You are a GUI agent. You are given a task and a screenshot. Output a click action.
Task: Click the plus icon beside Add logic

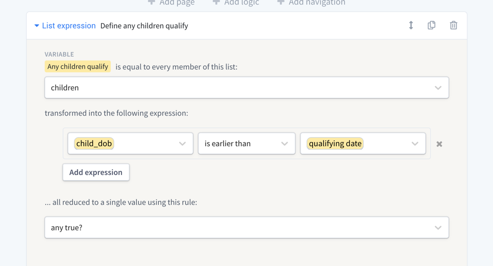point(216,2)
